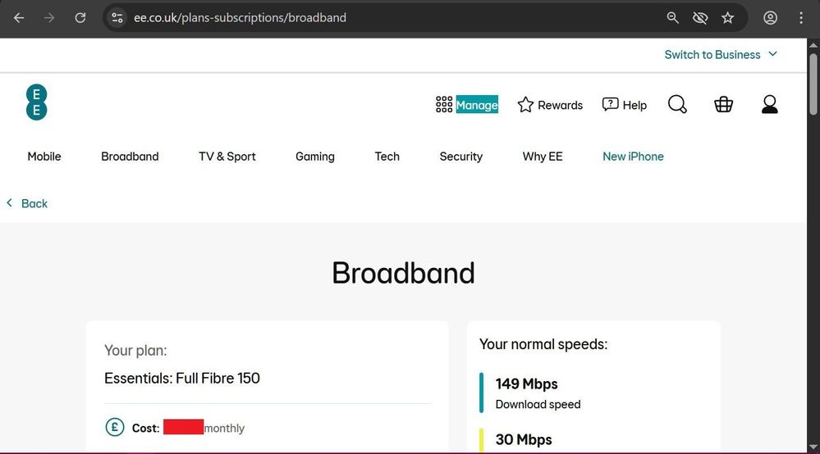This screenshot has width=820, height=454.
Task: Click the Rewards star icon
Action: (525, 105)
